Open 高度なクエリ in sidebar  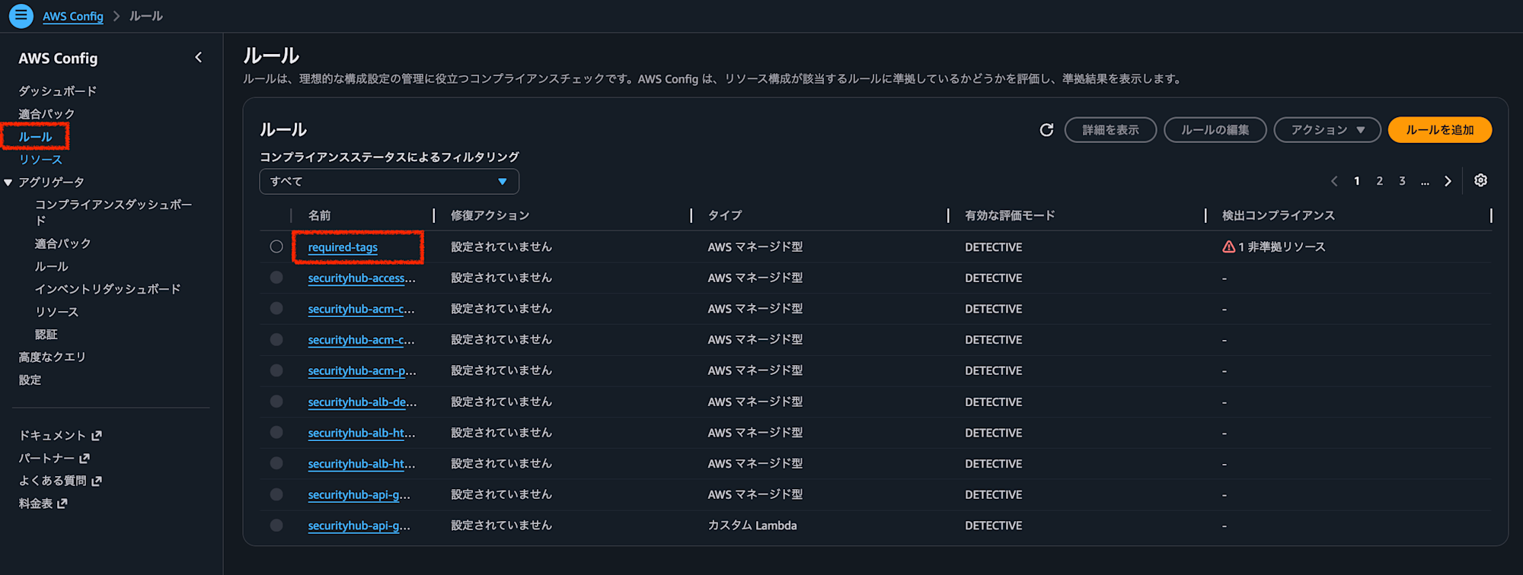pyautogui.click(x=52, y=357)
